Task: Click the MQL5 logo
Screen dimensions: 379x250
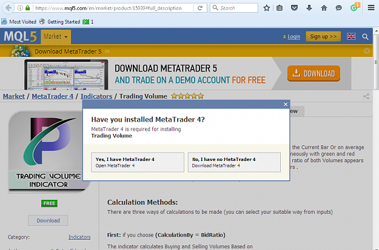Action: (20, 37)
